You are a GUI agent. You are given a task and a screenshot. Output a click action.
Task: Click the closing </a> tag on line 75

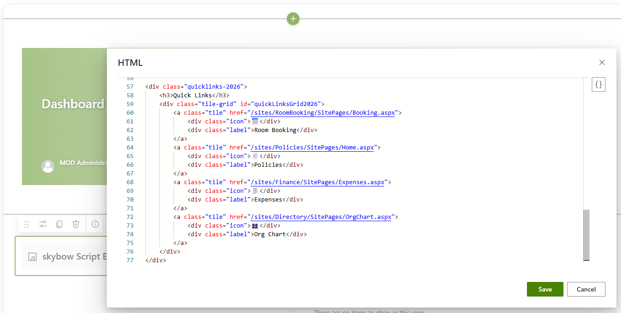click(x=180, y=243)
